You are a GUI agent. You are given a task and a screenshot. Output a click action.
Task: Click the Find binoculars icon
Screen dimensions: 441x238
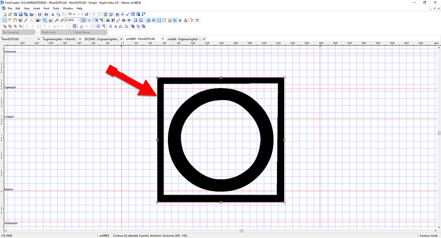click(46, 14)
